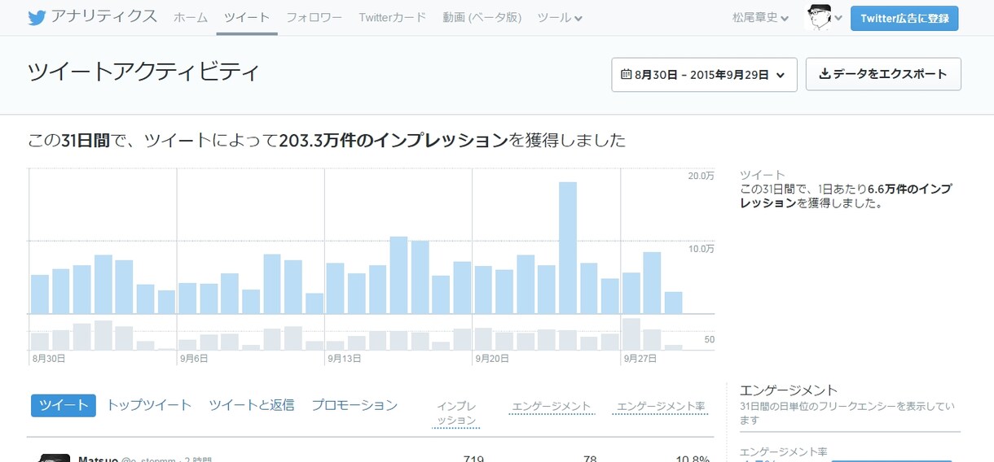Click the 9月20日 chart axis label

pos(493,358)
